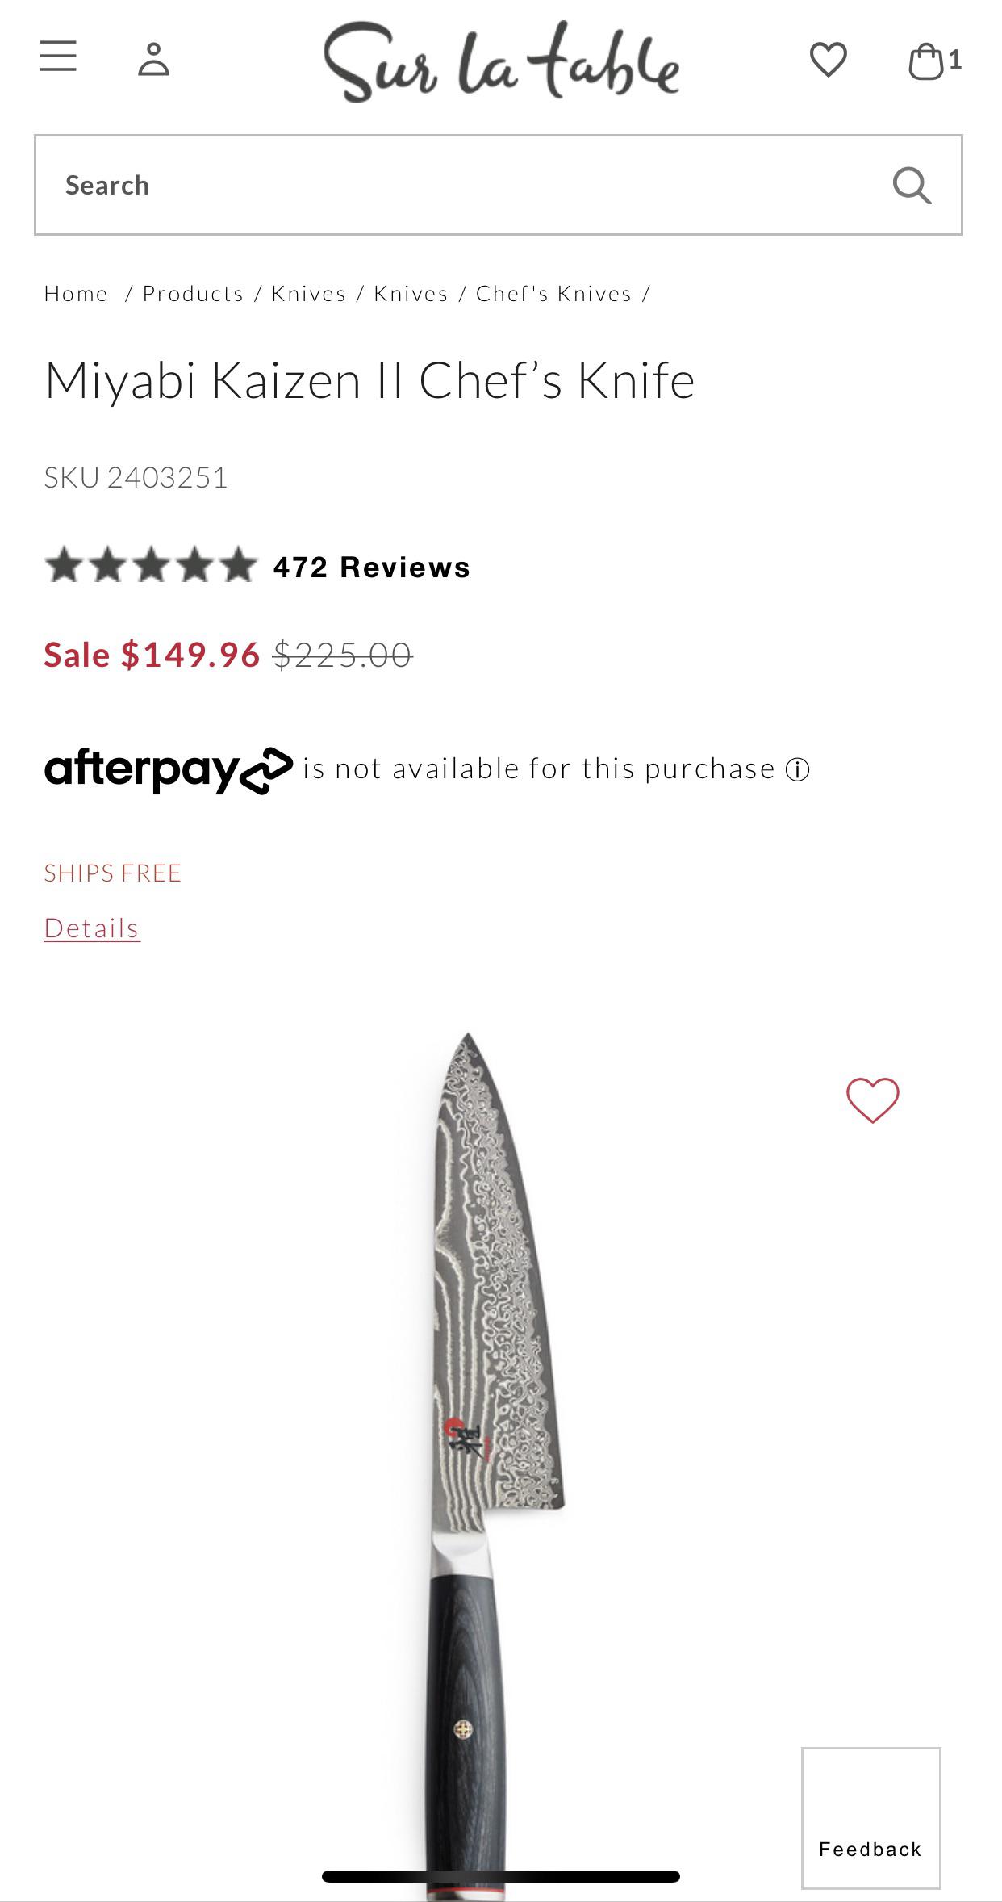Open the Products breadcrumb link
Image resolution: width=1002 pixels, height=1902 pixels.
pyautogui.click(x=193, y=294)
